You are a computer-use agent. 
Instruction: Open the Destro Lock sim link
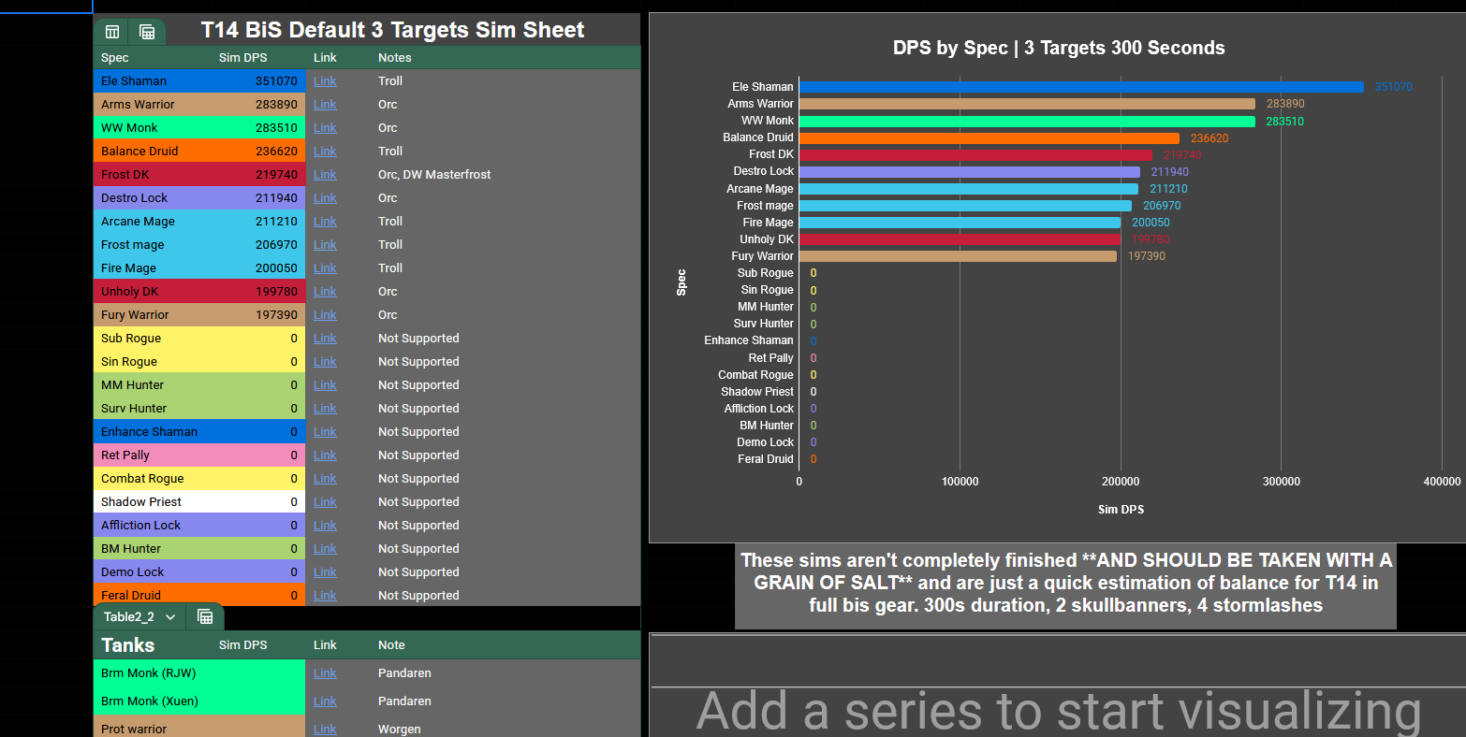[x=325, y=198]
